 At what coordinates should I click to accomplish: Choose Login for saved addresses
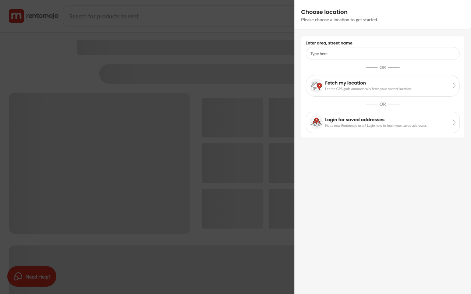pos(383,122)
